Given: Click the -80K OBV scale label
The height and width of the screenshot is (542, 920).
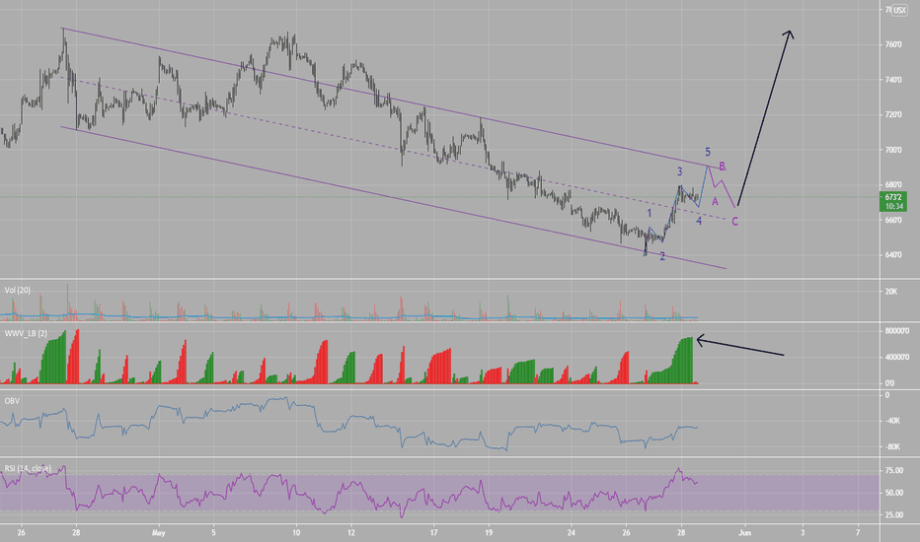Looking at the screenshot, I should (x=891, y=447).
